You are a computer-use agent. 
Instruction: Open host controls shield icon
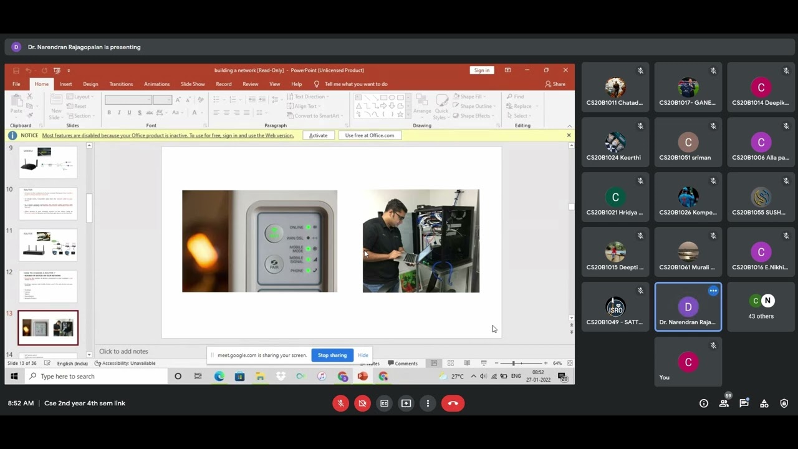[x=784, y=403]
